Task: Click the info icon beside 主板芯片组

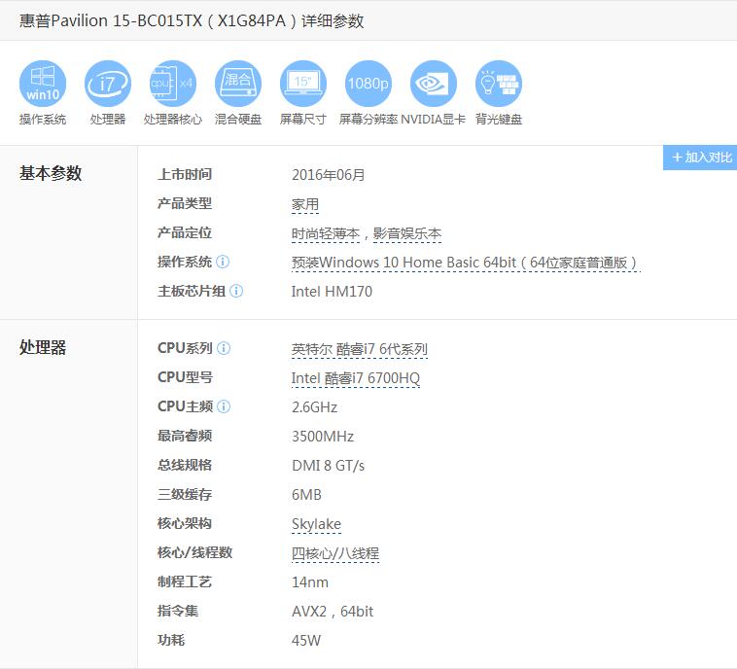Action: [236, 292]
